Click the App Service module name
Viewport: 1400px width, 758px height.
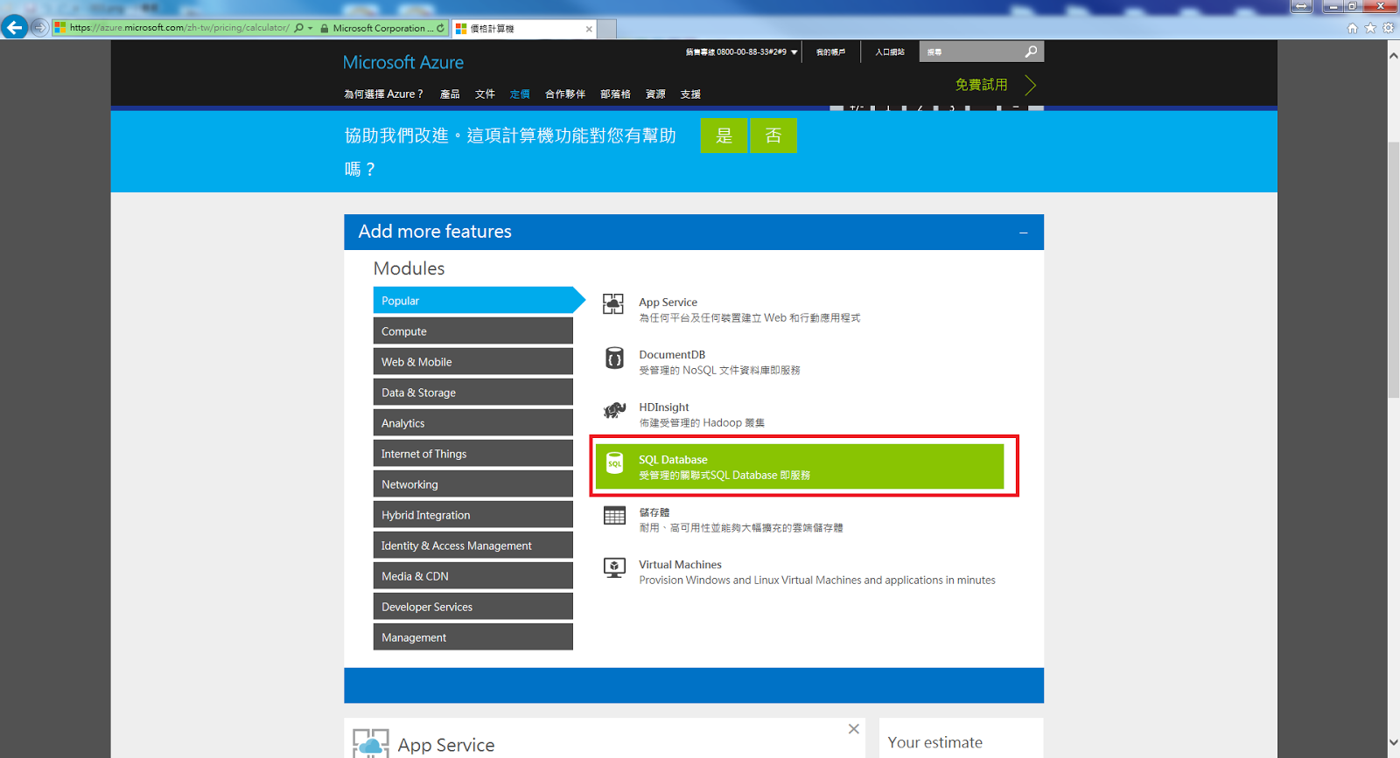(668, 303)
